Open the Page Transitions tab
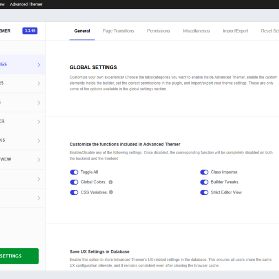The width and height of the screenshot is (279, 279). [x=118, y=31]
